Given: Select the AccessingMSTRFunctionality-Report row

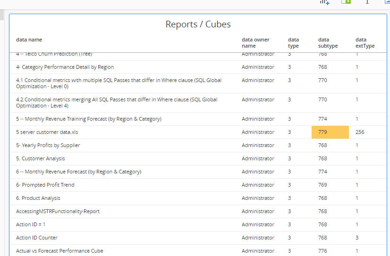Looking at the screenshot, I should tap(58, 212).
